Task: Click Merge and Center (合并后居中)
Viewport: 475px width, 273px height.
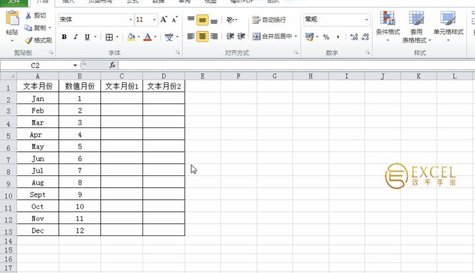Action: pyautogui.click(x=272, y=36)
